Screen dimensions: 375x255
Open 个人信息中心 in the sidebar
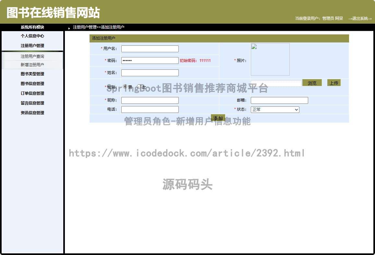click(x=32, y=36)
